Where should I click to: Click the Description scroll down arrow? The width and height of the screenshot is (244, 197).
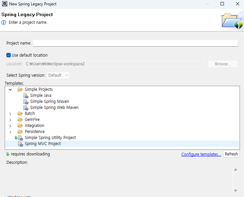point(236,191)
